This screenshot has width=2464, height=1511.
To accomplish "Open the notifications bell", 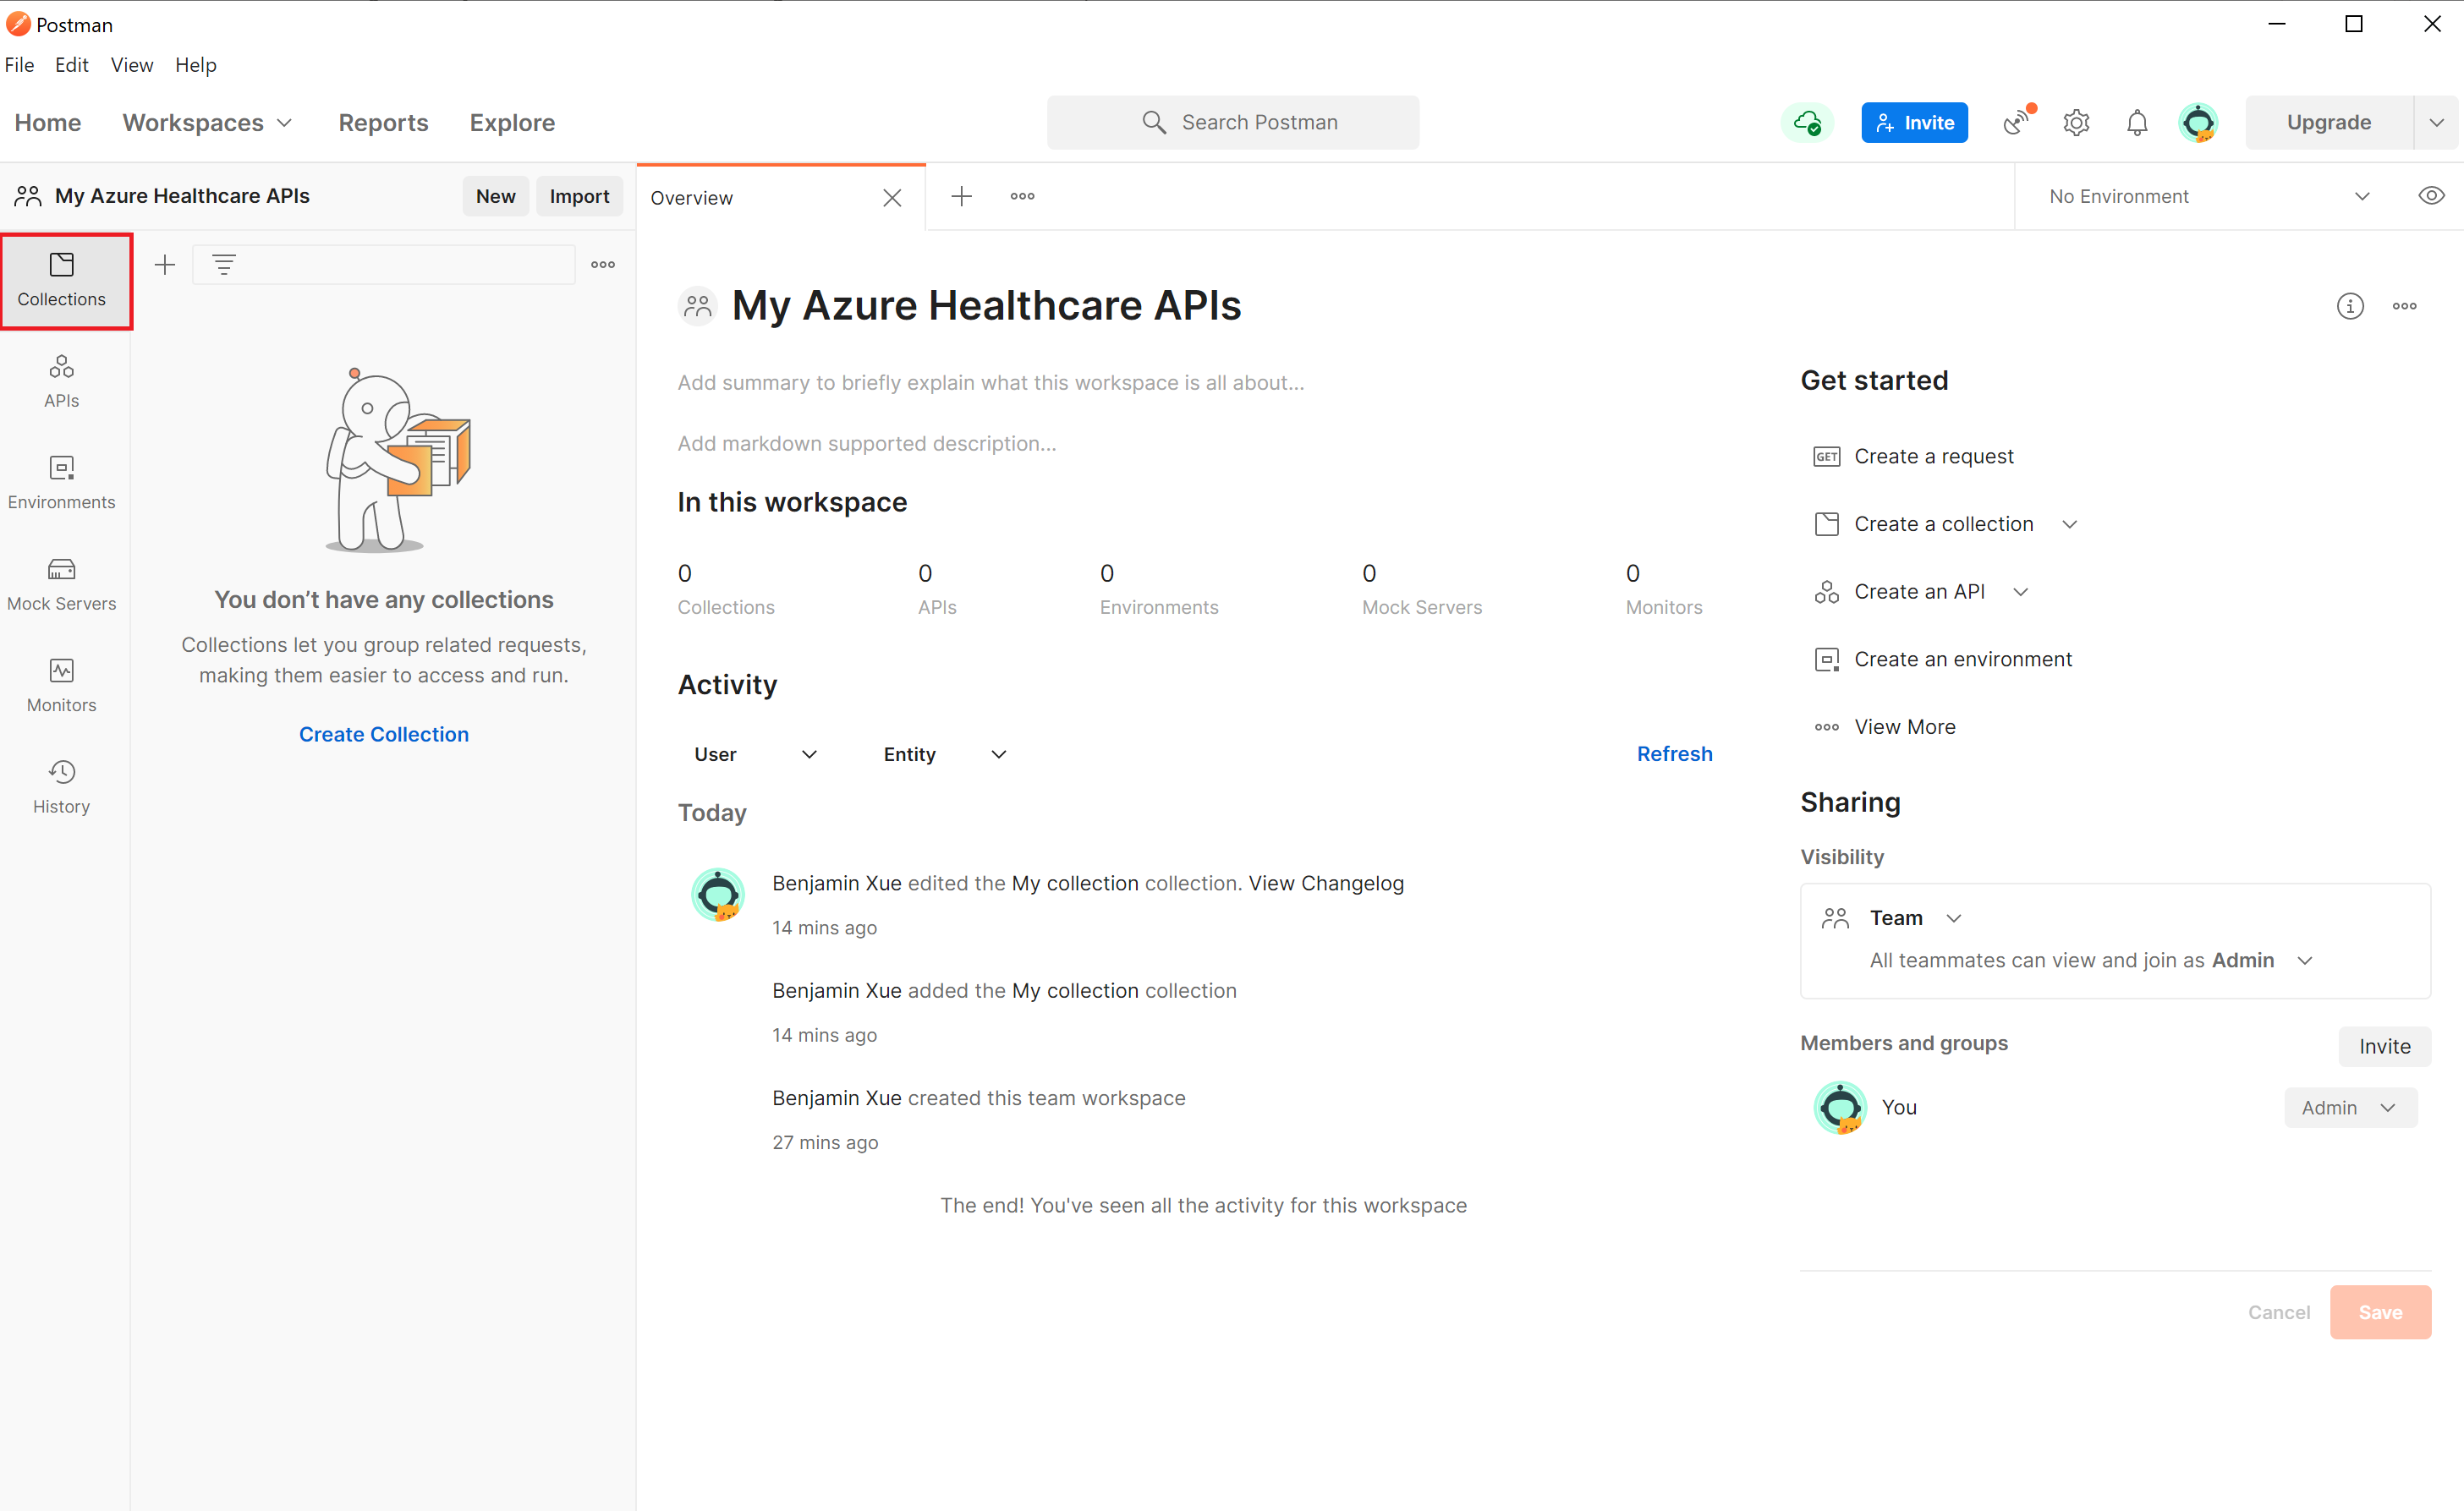I will [x=2137, y=122].
